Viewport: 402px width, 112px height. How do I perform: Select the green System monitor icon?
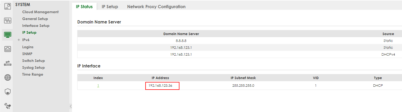[7, 35]
